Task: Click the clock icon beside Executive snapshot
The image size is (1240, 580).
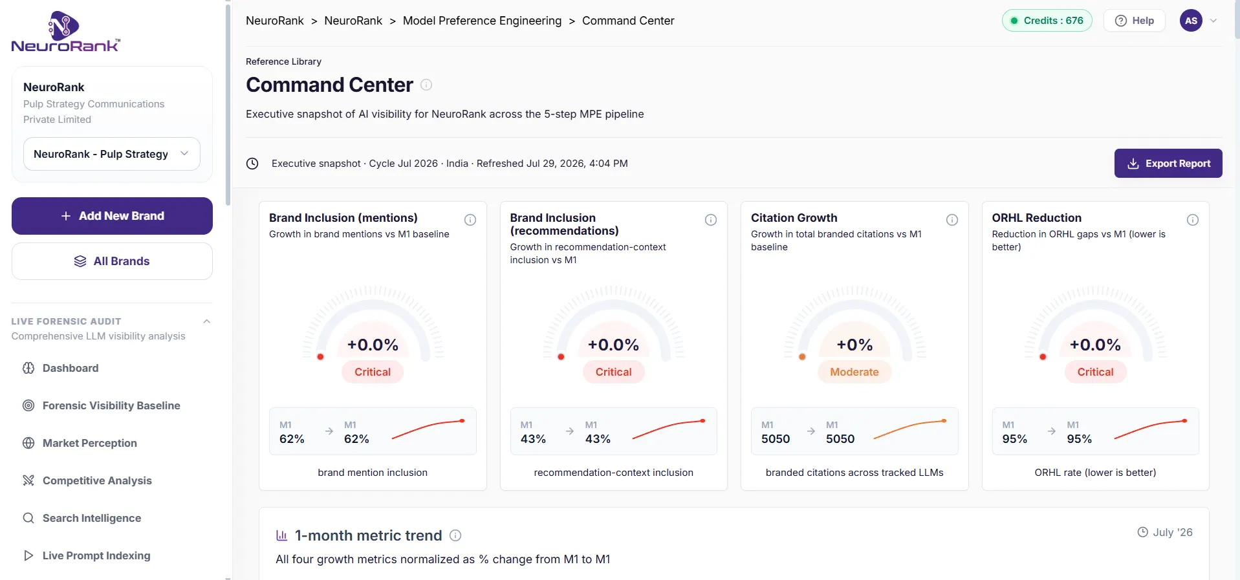Action: click(252, 164)
